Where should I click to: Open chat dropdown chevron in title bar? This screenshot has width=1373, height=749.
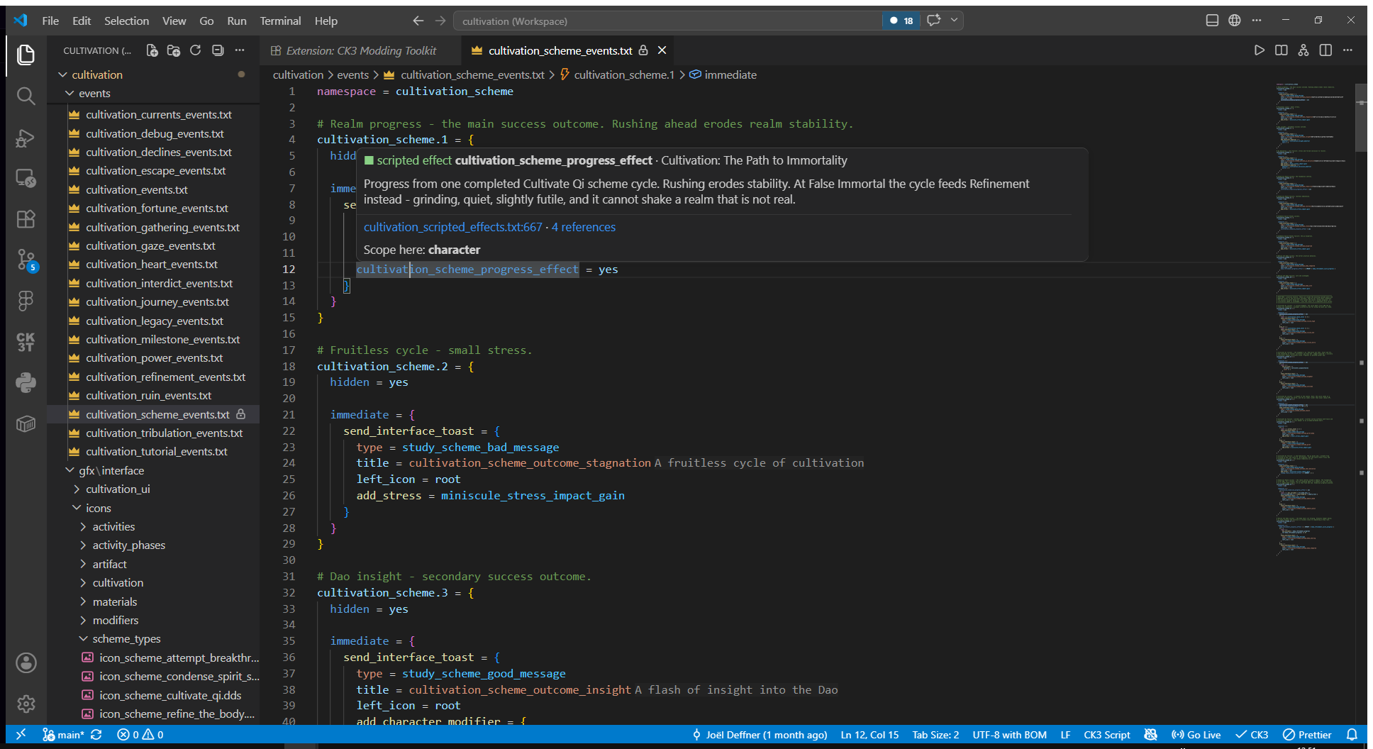tap(955, 21)
